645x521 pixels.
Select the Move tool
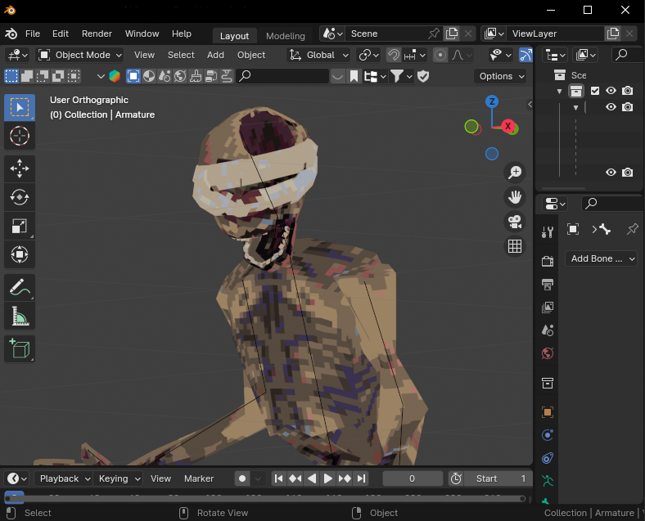click(20, 168)
